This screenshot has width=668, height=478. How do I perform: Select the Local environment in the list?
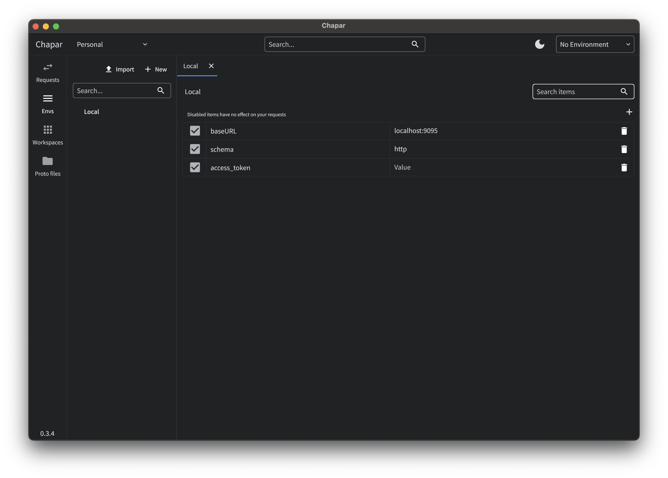[91, 112]
